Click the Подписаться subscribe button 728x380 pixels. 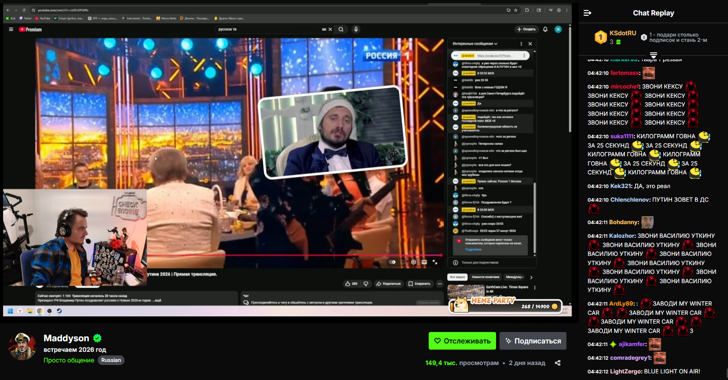click(533, 341)
